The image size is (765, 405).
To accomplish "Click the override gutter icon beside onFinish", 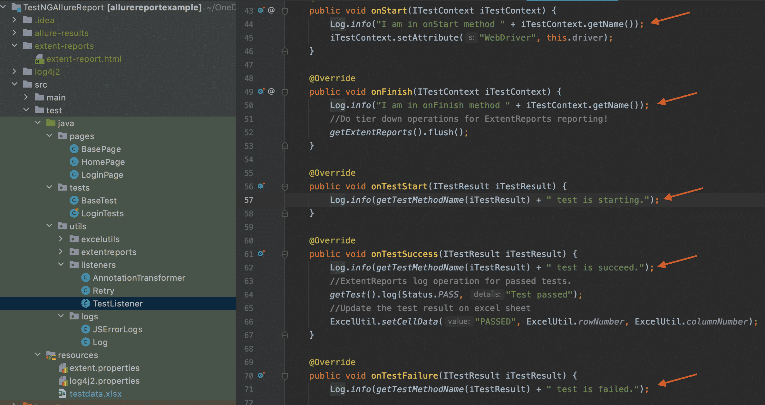I will click(x=261, y=92).
